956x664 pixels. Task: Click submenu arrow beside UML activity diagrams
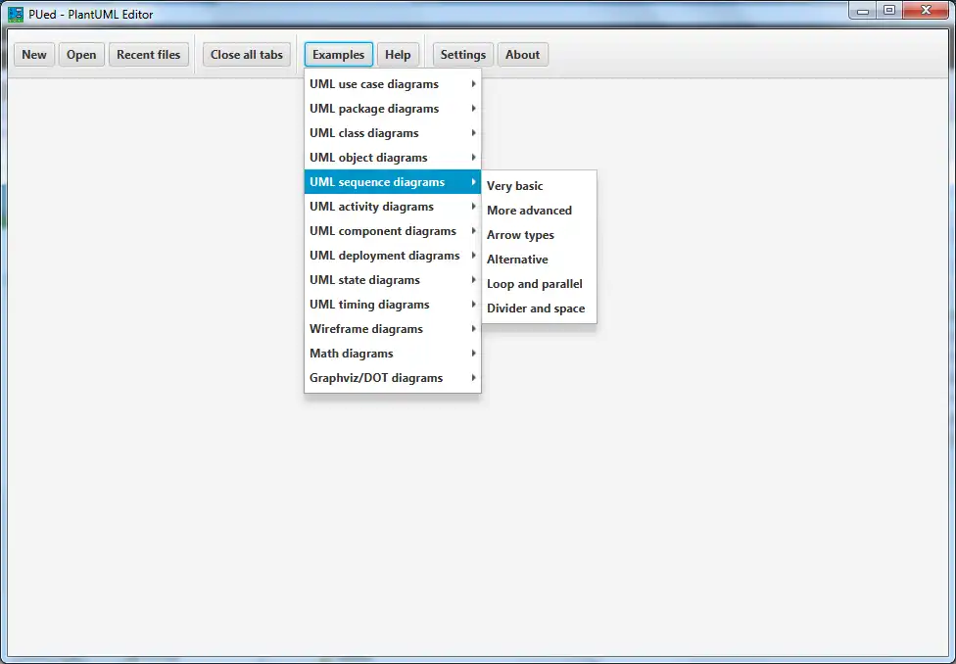pyautogui.click(x=474, y=207)
